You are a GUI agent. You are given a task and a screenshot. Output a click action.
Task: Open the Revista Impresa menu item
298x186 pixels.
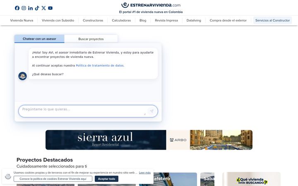[166, 20]
